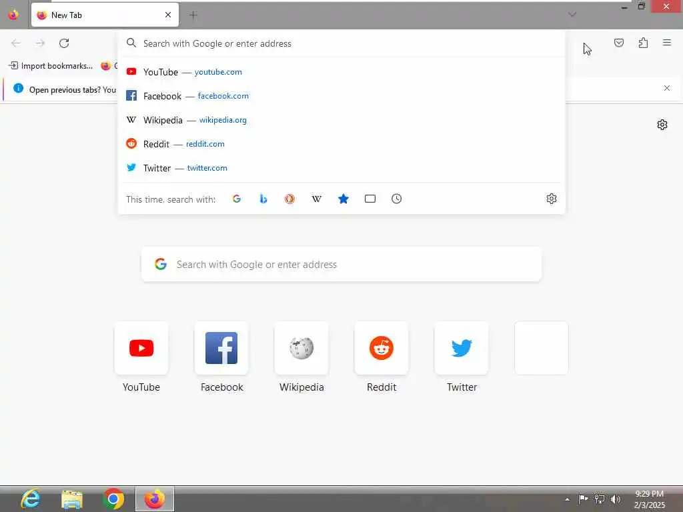
Task: Search this time with DuckDuckGo icon
Action: pos(289,199)
